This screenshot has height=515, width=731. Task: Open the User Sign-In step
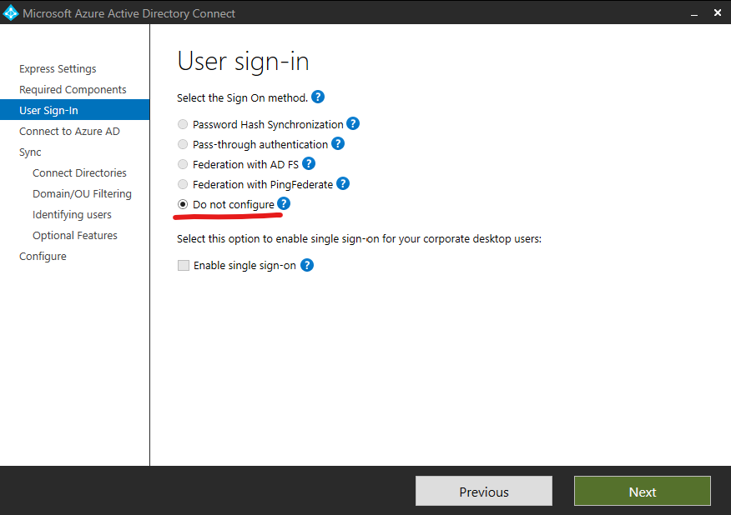(74, 110)
